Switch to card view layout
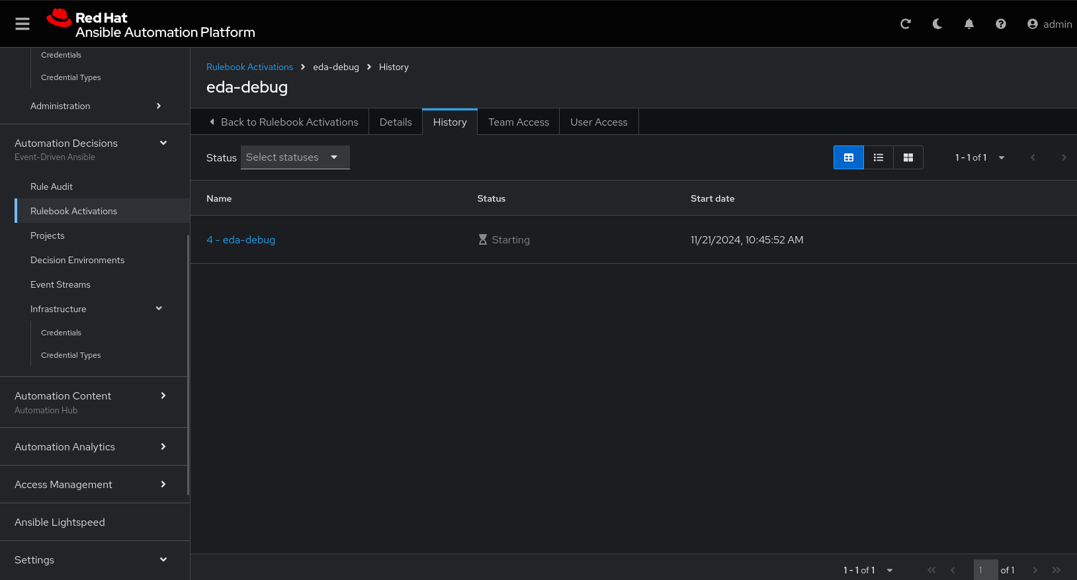The height and width of the screenshot is (580, 1077). point(908,157)
